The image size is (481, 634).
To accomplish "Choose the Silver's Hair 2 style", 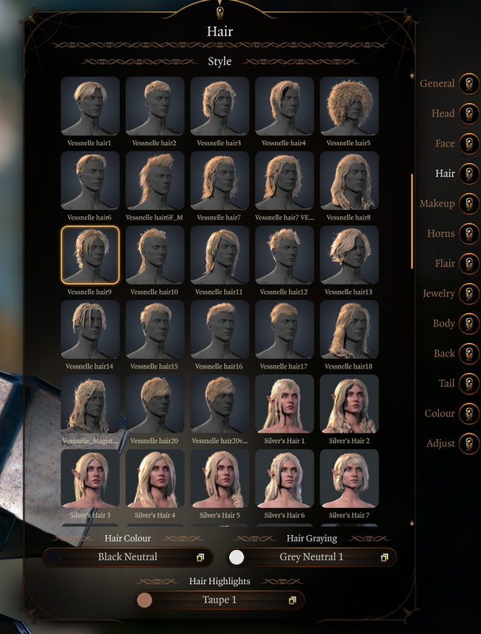I will point(349,404).
